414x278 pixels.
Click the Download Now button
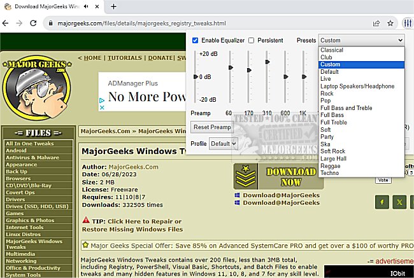[278, 176]
